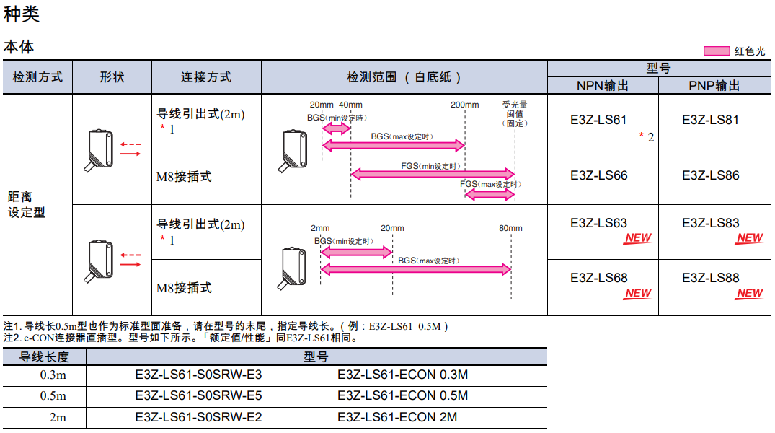Click the NEW badge under E3Z-LS83
The width and height of the screenshot is (775, 433).
point(749,238)
